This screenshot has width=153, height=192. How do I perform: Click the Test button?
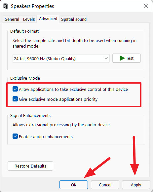(127, 58)
